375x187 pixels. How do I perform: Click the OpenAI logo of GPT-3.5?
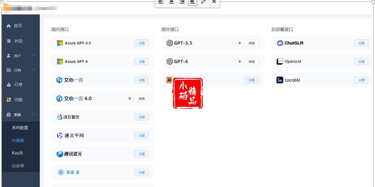click(169, 43)
